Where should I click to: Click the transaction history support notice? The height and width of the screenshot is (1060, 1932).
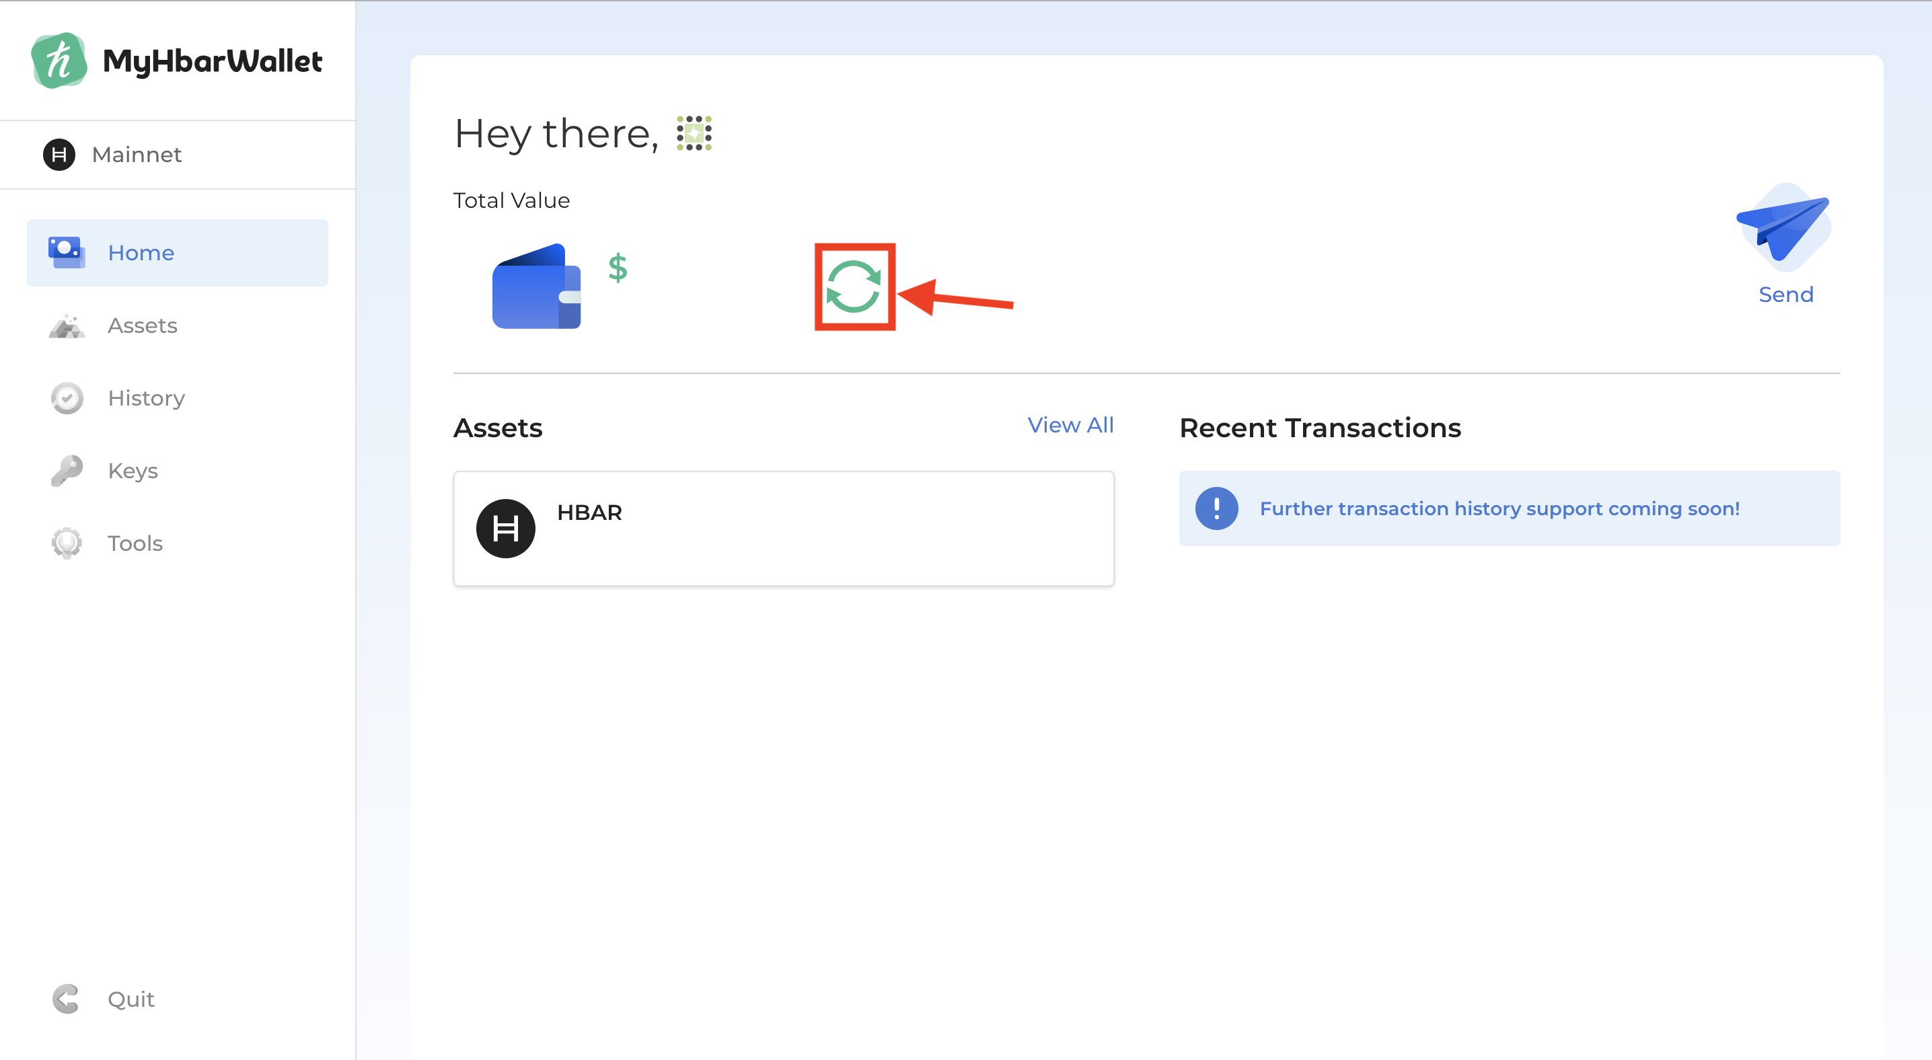[x=1499, y=508]
